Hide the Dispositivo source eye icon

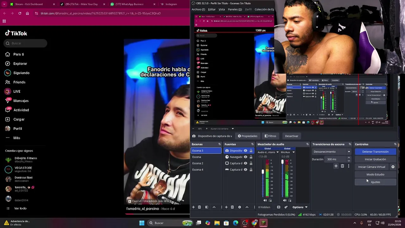[246, 151]
